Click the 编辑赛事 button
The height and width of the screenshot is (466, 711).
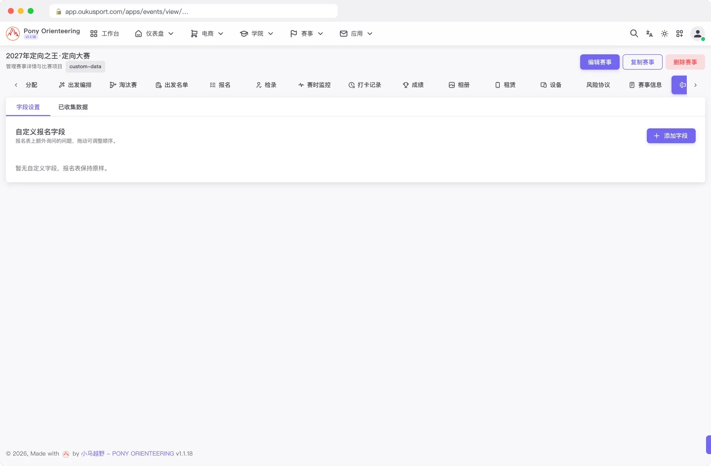(x=600, y=62)
